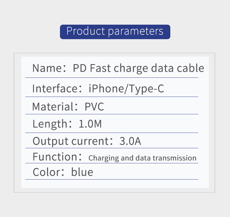Click the Interface label

[55, 88]
